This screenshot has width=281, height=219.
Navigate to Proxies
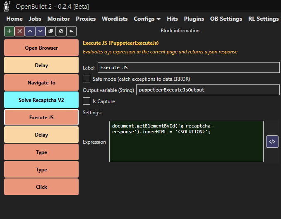86,19
